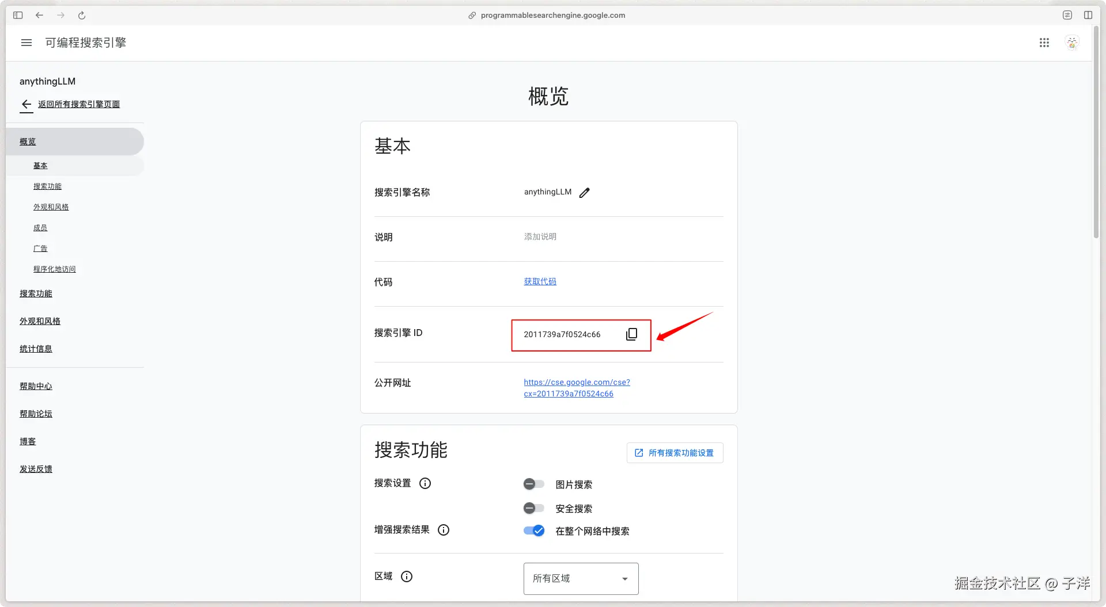This screenshot has height=607, width=1106.
Task: Click the back arrow beside 返回所有搜索引擎页面
Action: coord(26,105)
